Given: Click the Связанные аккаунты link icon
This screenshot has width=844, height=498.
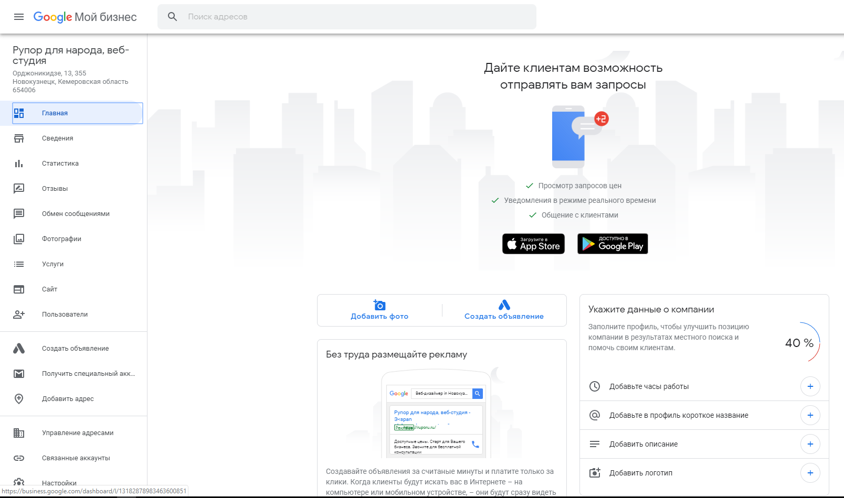Looking at the screenshot, I should (x=19, y=458).
